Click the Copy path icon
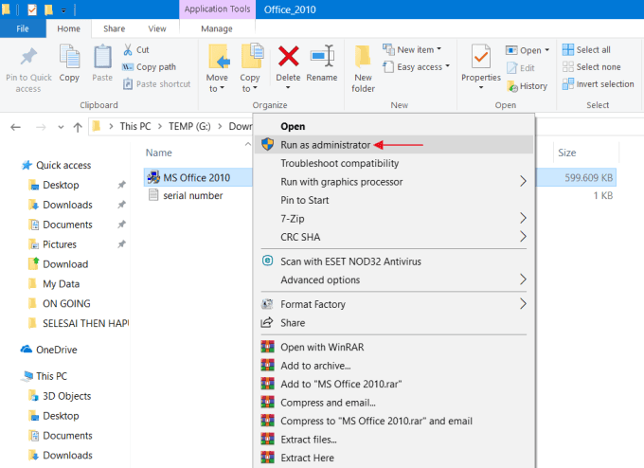 [128, 67]
